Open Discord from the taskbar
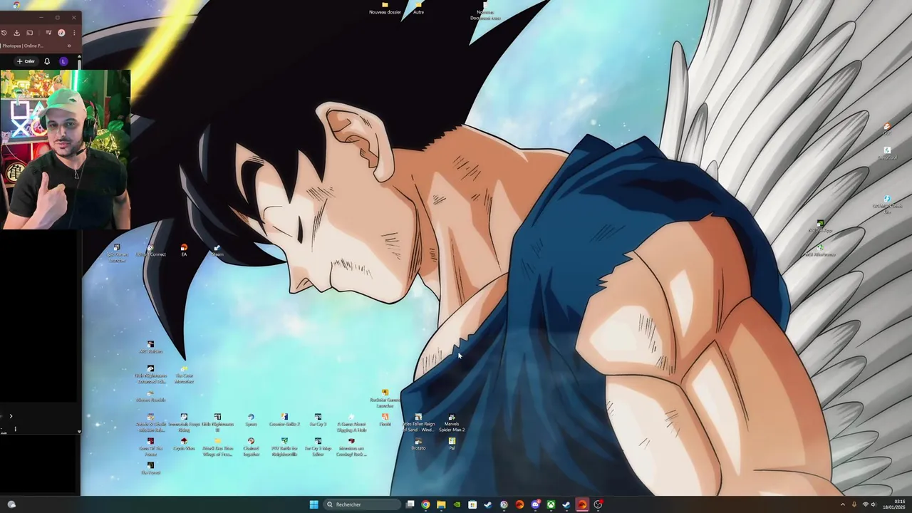Screen dimensions: 912x513 (535, 504)
